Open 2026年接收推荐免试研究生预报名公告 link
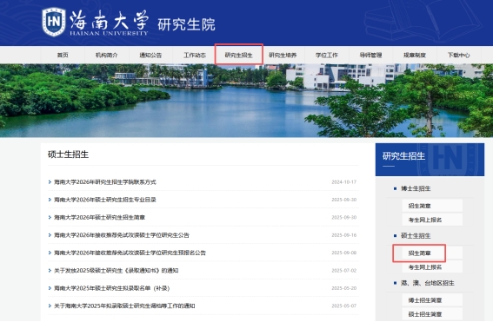Screen dimensions: 493x322 [130, 253]
